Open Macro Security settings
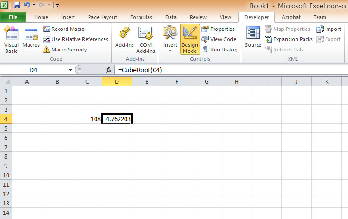 coord(65,50)
